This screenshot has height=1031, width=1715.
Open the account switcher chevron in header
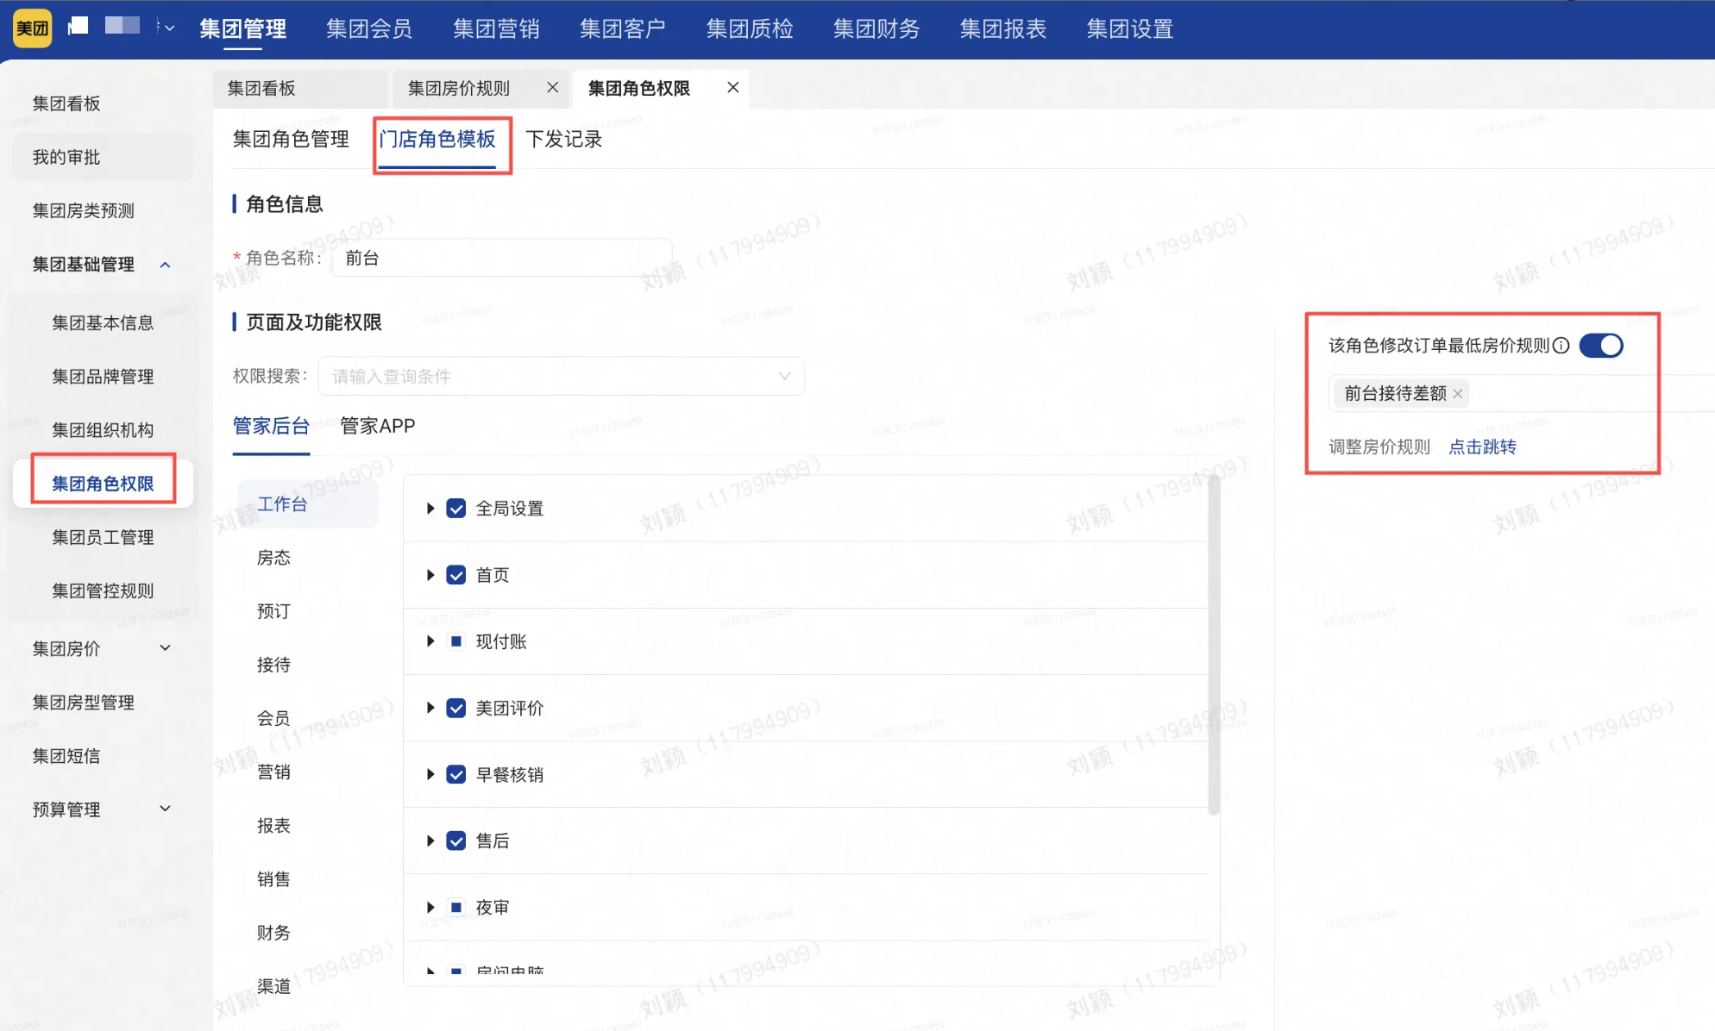click(169, 28)
